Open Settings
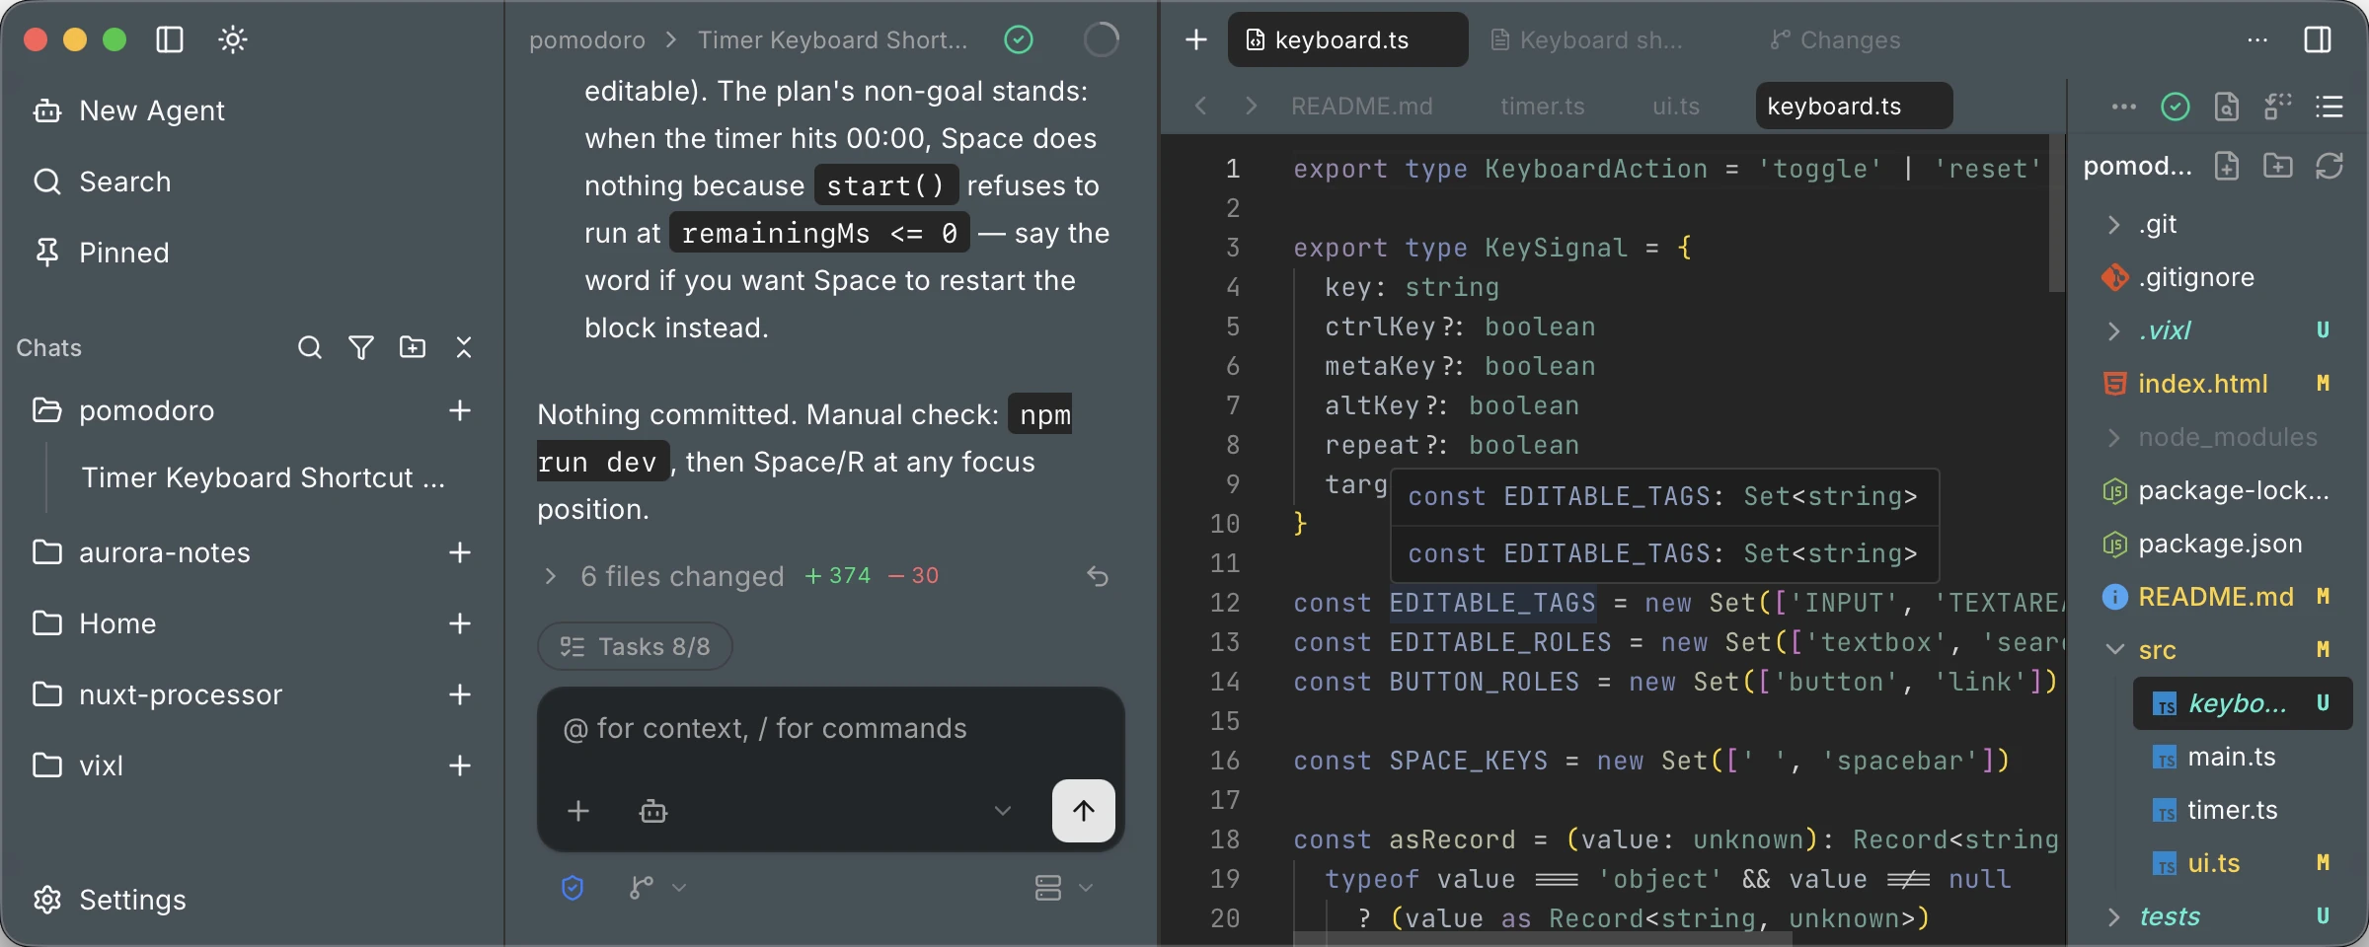 click(110, 900)
